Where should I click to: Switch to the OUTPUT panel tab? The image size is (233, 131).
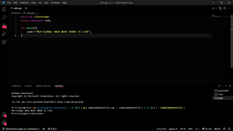28,86
